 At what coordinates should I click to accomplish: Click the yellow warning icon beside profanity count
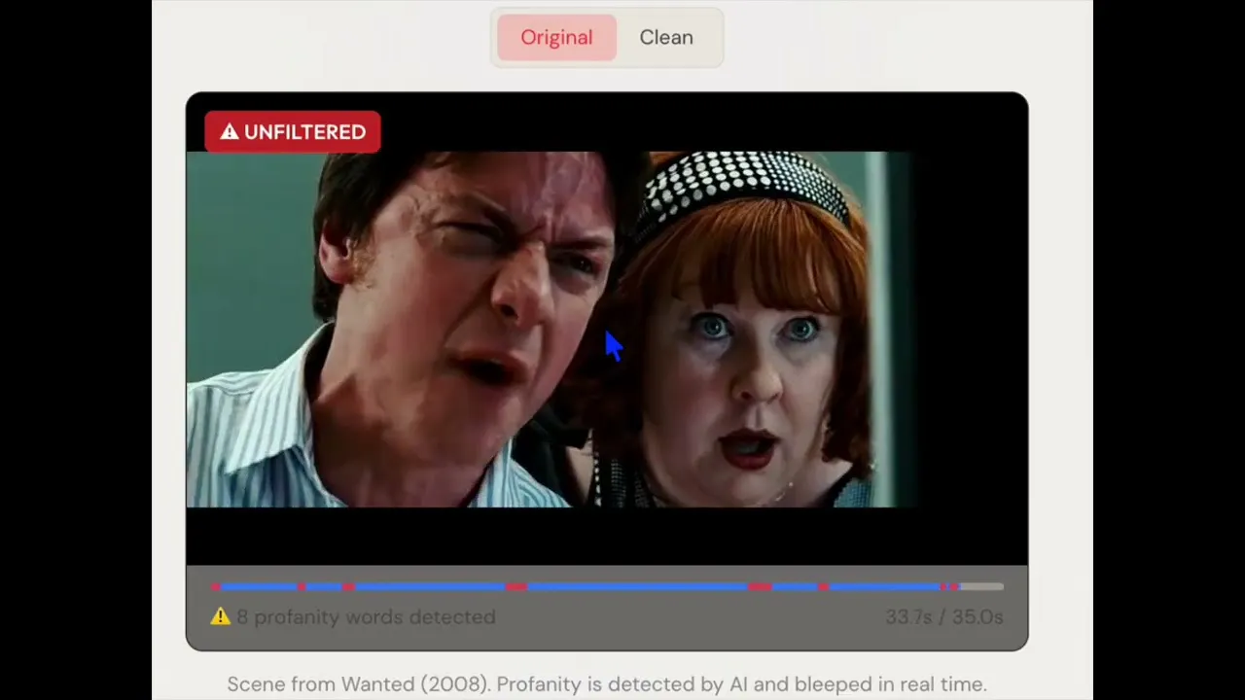point(221,616)
